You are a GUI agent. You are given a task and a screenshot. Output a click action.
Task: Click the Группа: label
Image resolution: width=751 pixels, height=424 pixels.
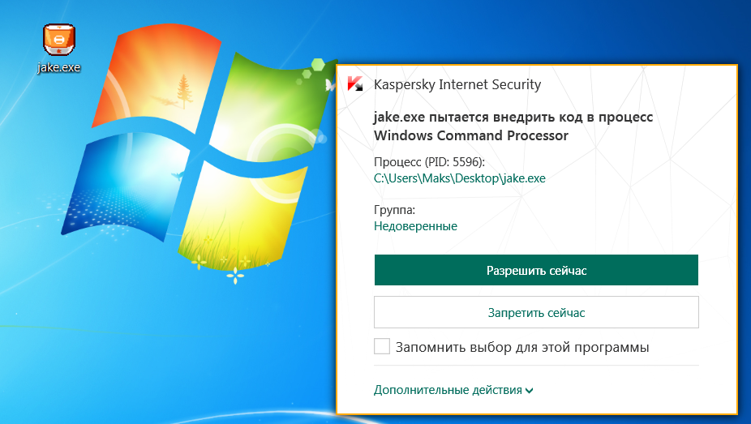tap(394, 210)
